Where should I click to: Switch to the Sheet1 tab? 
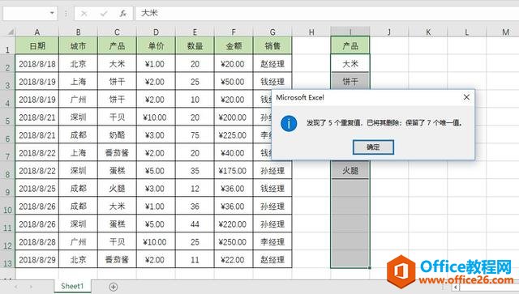[x=72, y=286]
